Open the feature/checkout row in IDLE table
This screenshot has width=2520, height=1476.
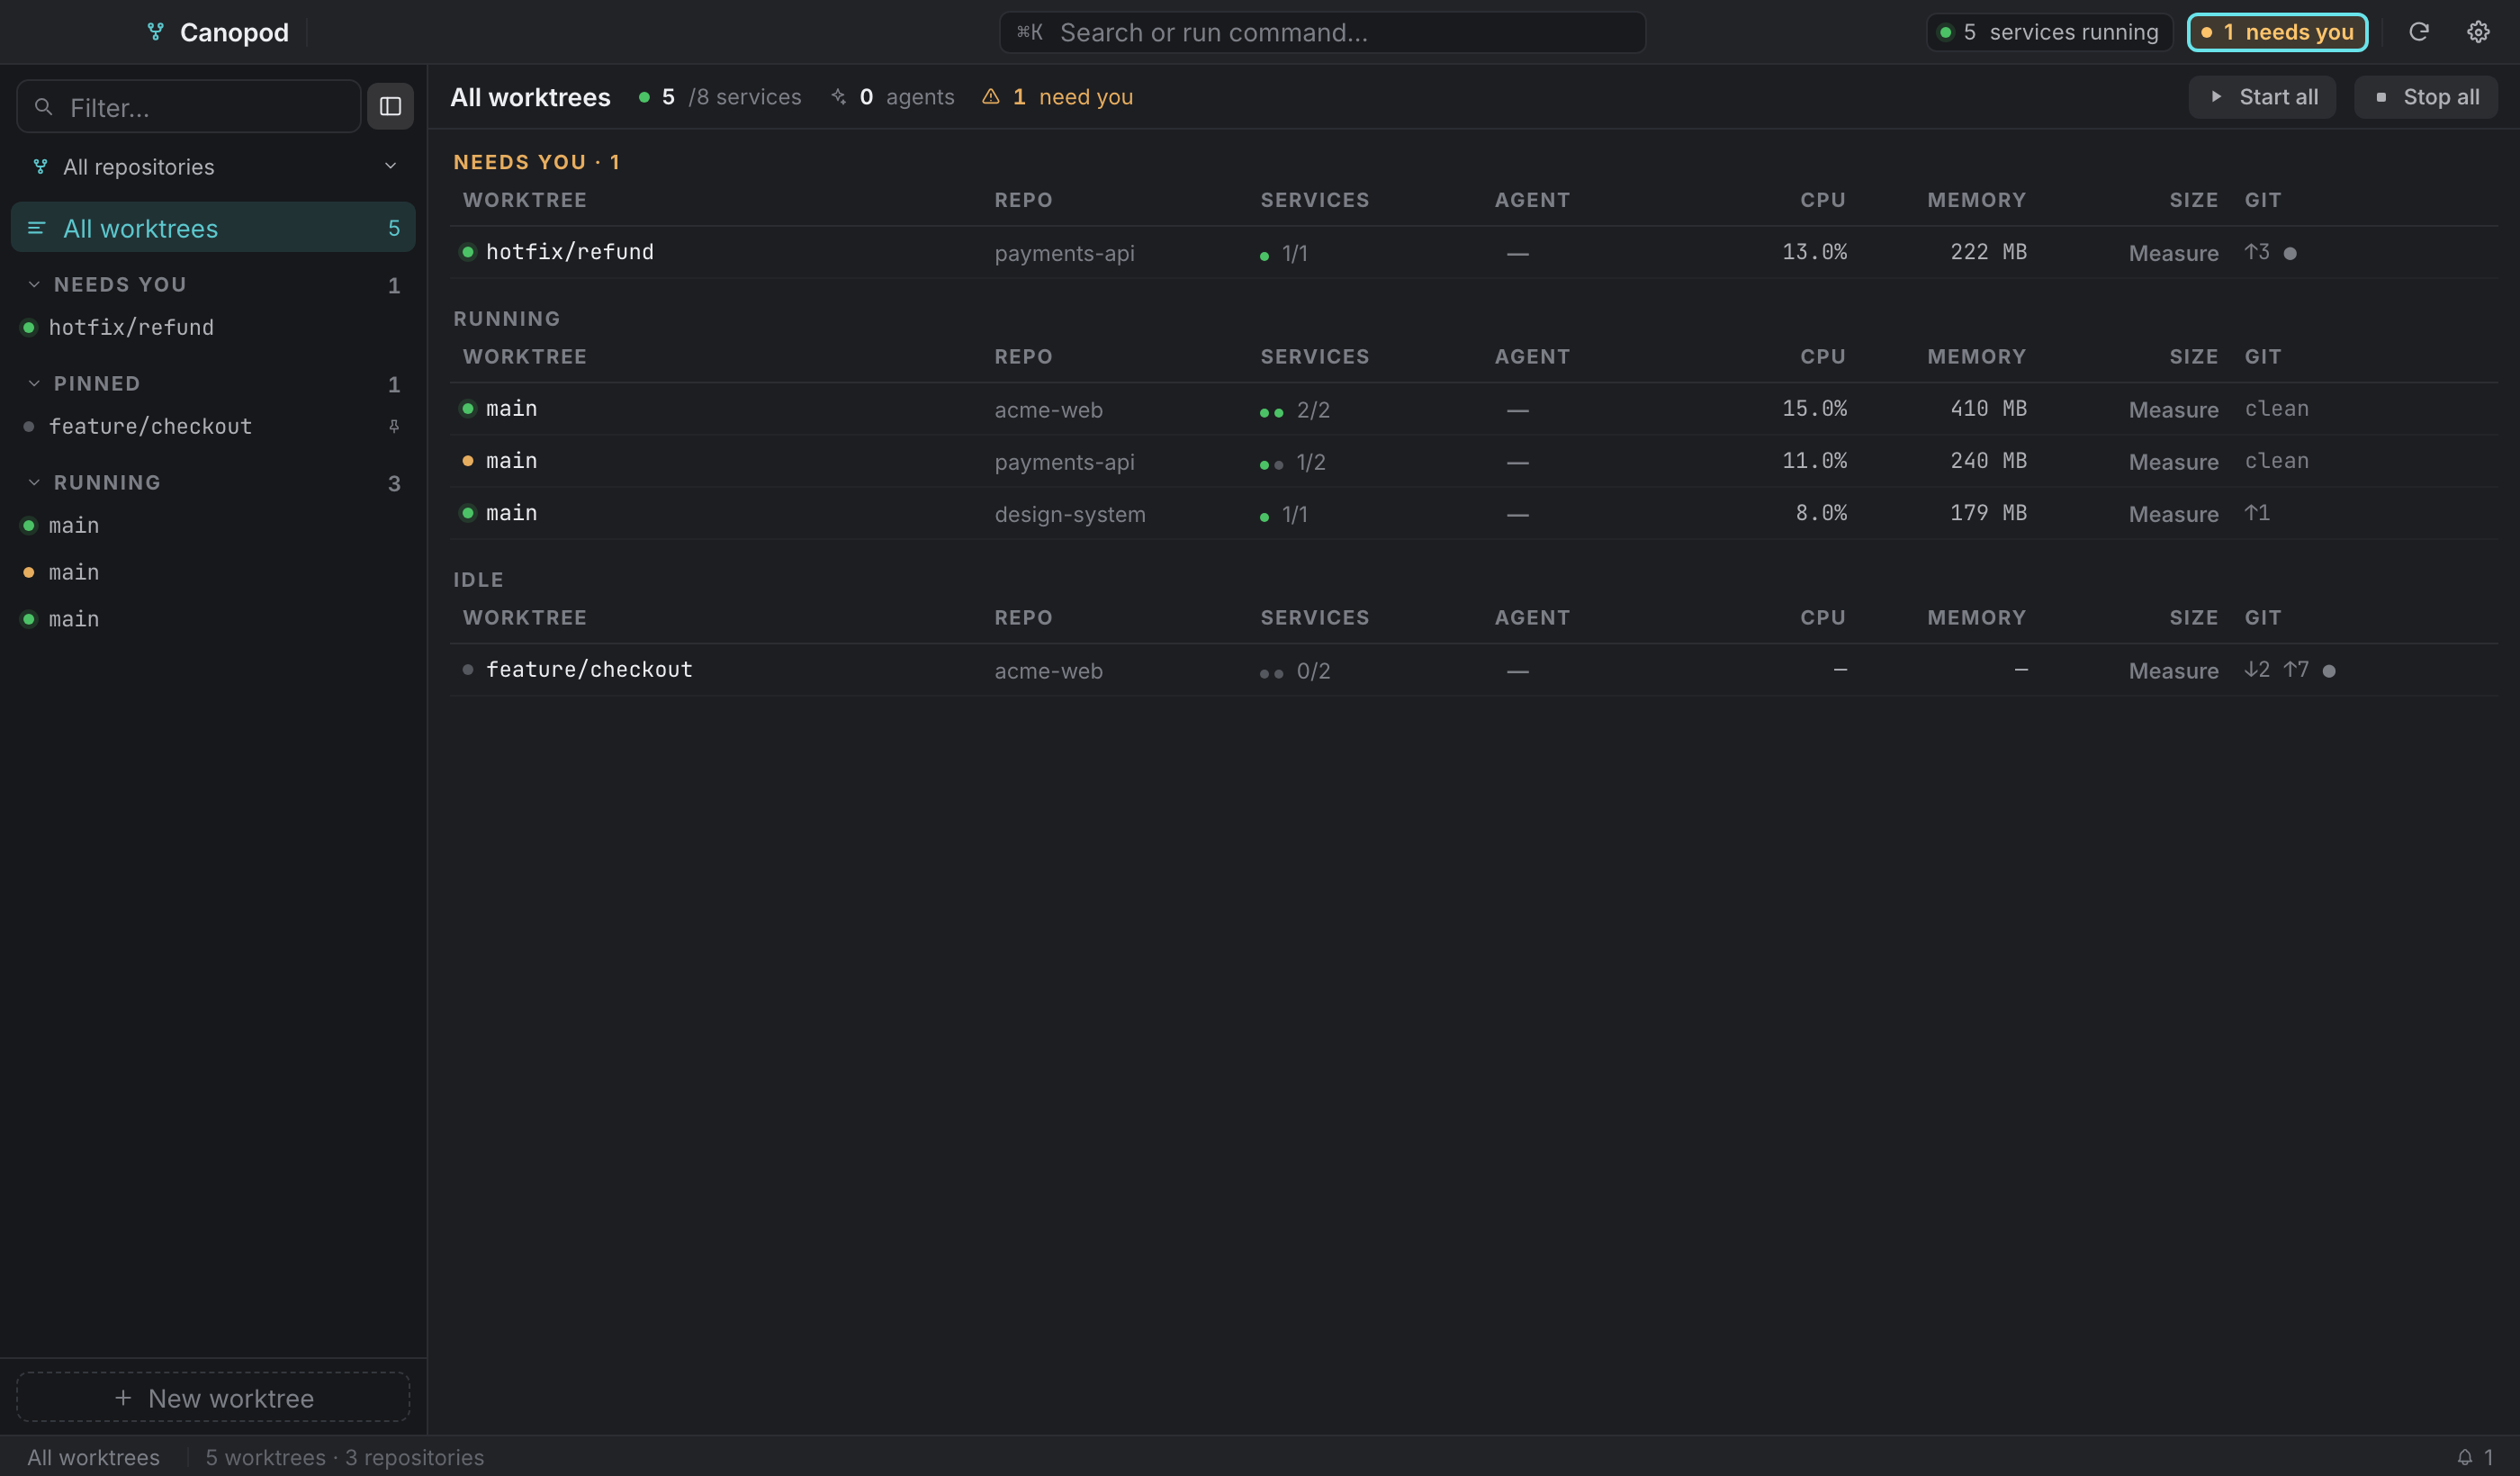tap(1473, 670)
